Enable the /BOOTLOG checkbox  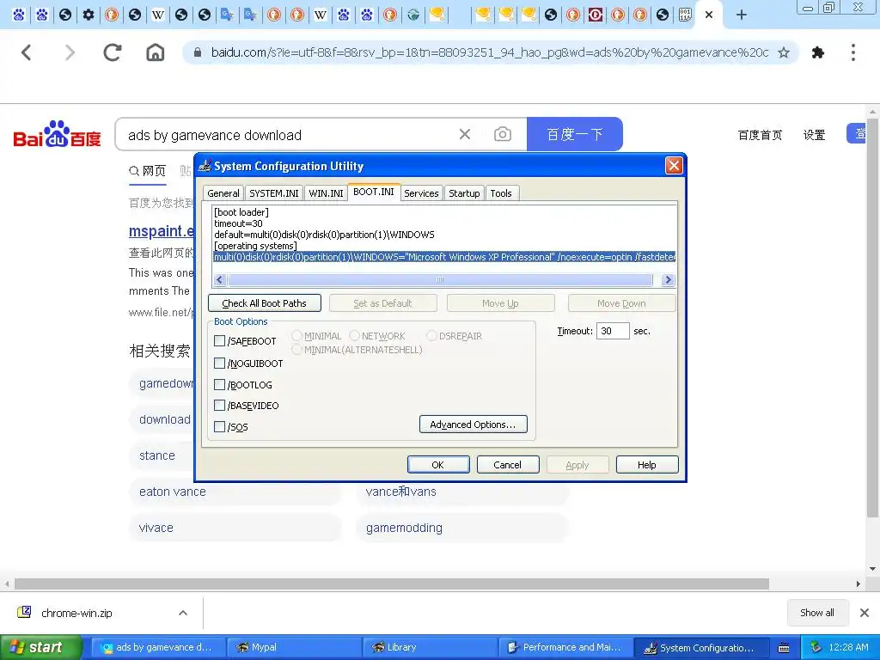pos(219,384)
